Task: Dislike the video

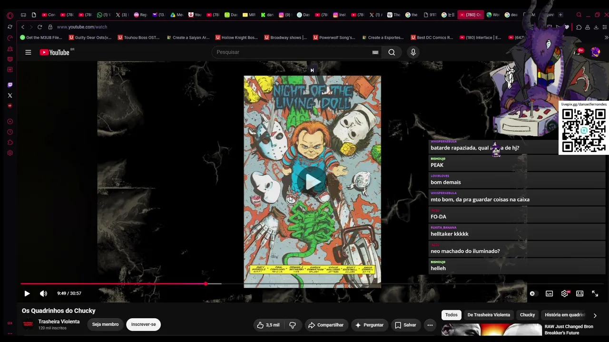Action: (x=292, y=325)
